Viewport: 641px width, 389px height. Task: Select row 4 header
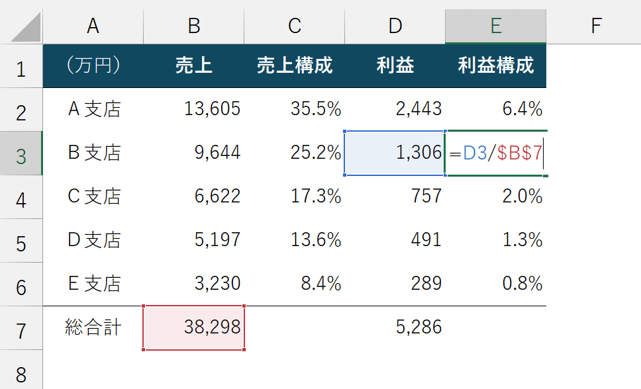pos(21,197)
